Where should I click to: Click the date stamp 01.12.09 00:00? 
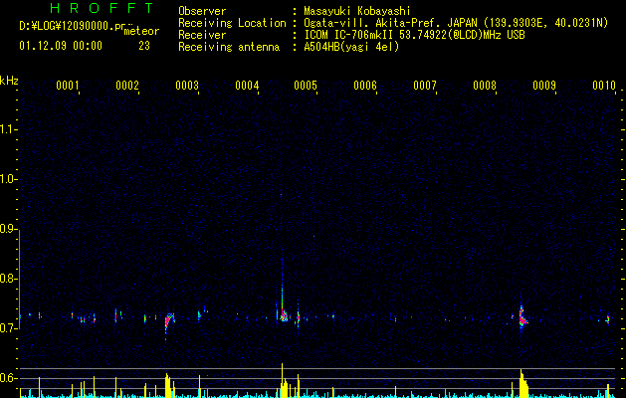61,46
